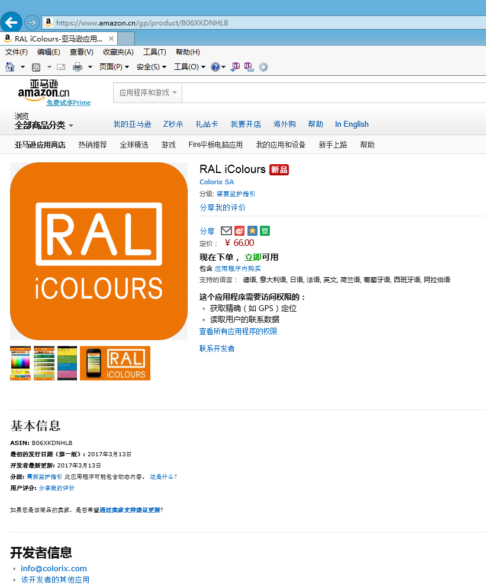Open the 我要开店 link
This screenshot has width=486, height=586.
(x=246, y=124)
